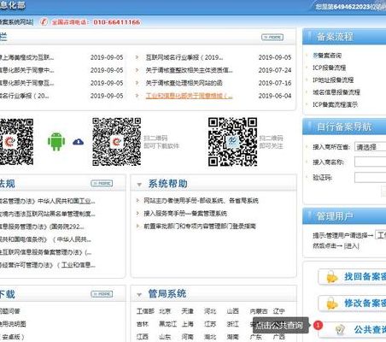The height and width of the screenshot is (342, 386).
Task: Select 浙江 in 管局系统 list
Action: 232,324
